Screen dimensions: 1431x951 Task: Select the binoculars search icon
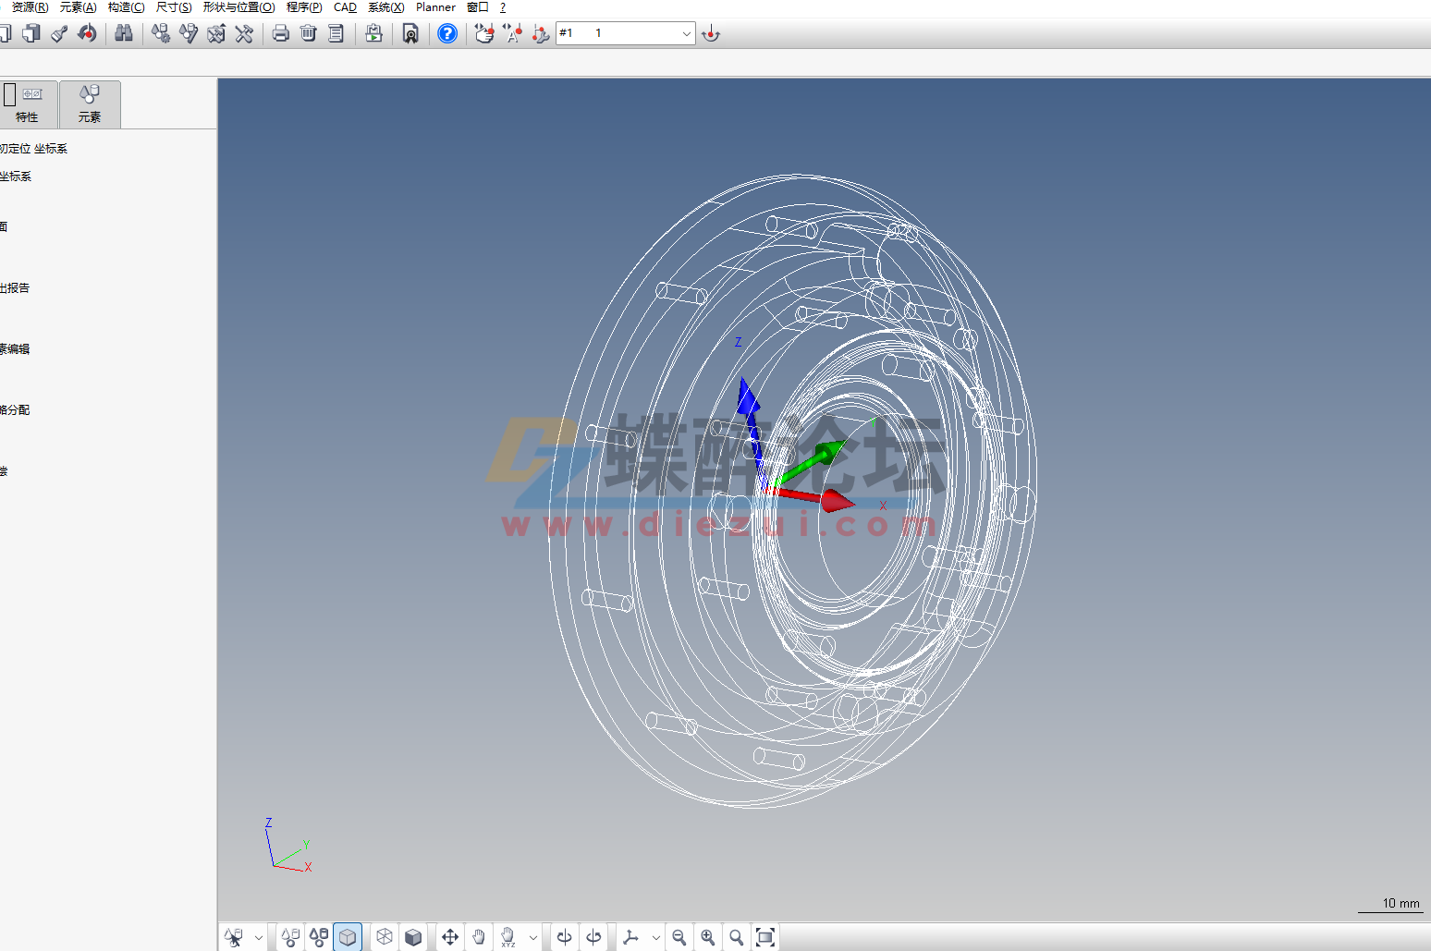coord(124,32)
